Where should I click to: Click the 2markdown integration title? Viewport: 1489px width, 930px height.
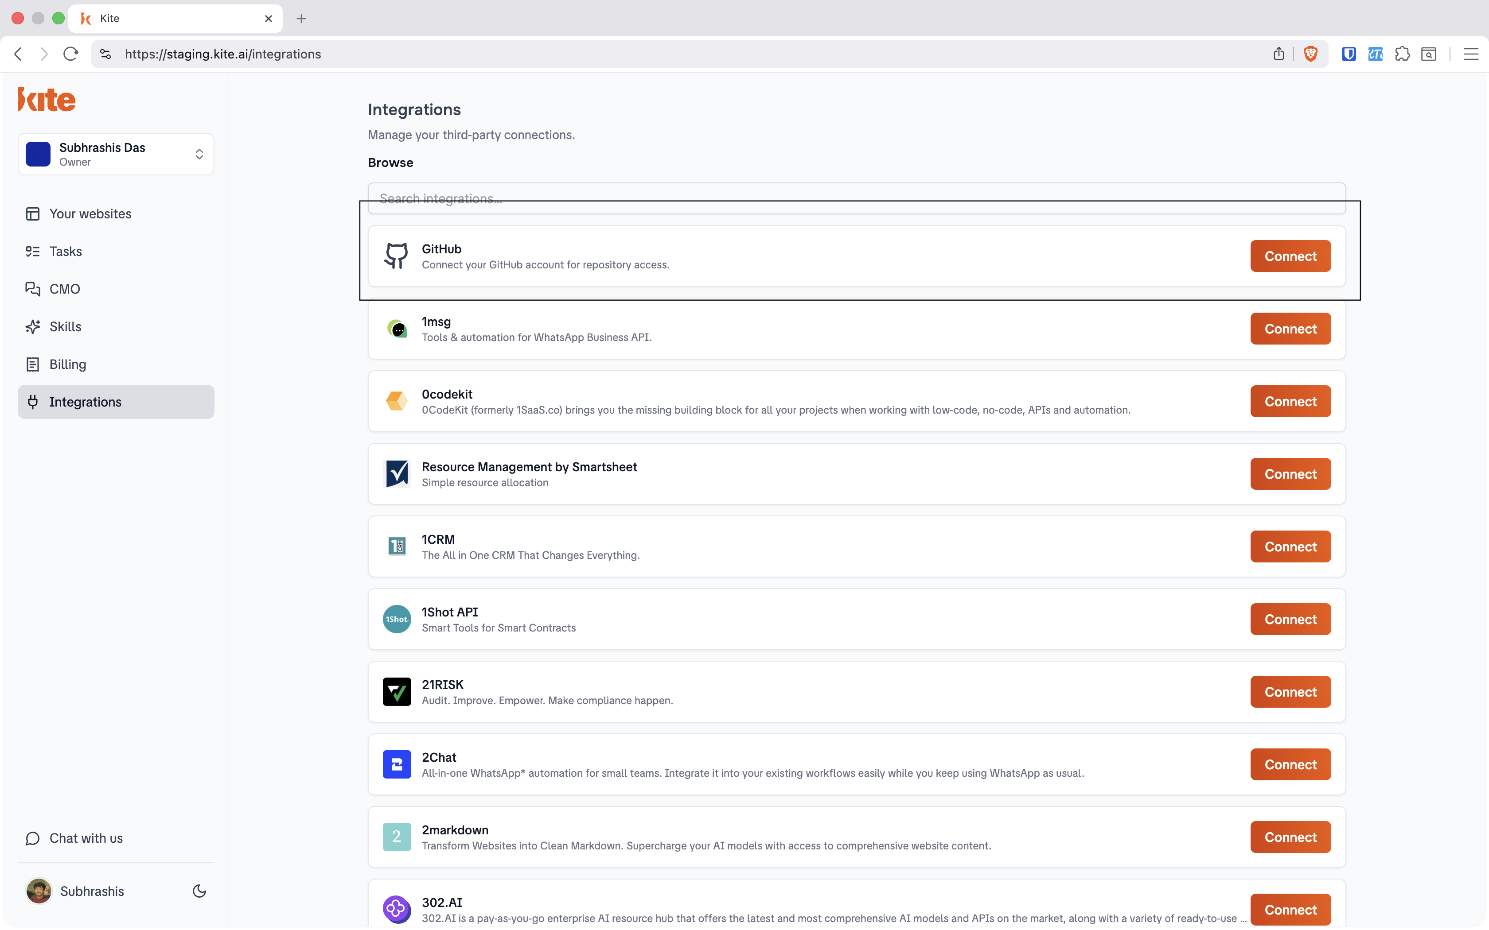455,830
